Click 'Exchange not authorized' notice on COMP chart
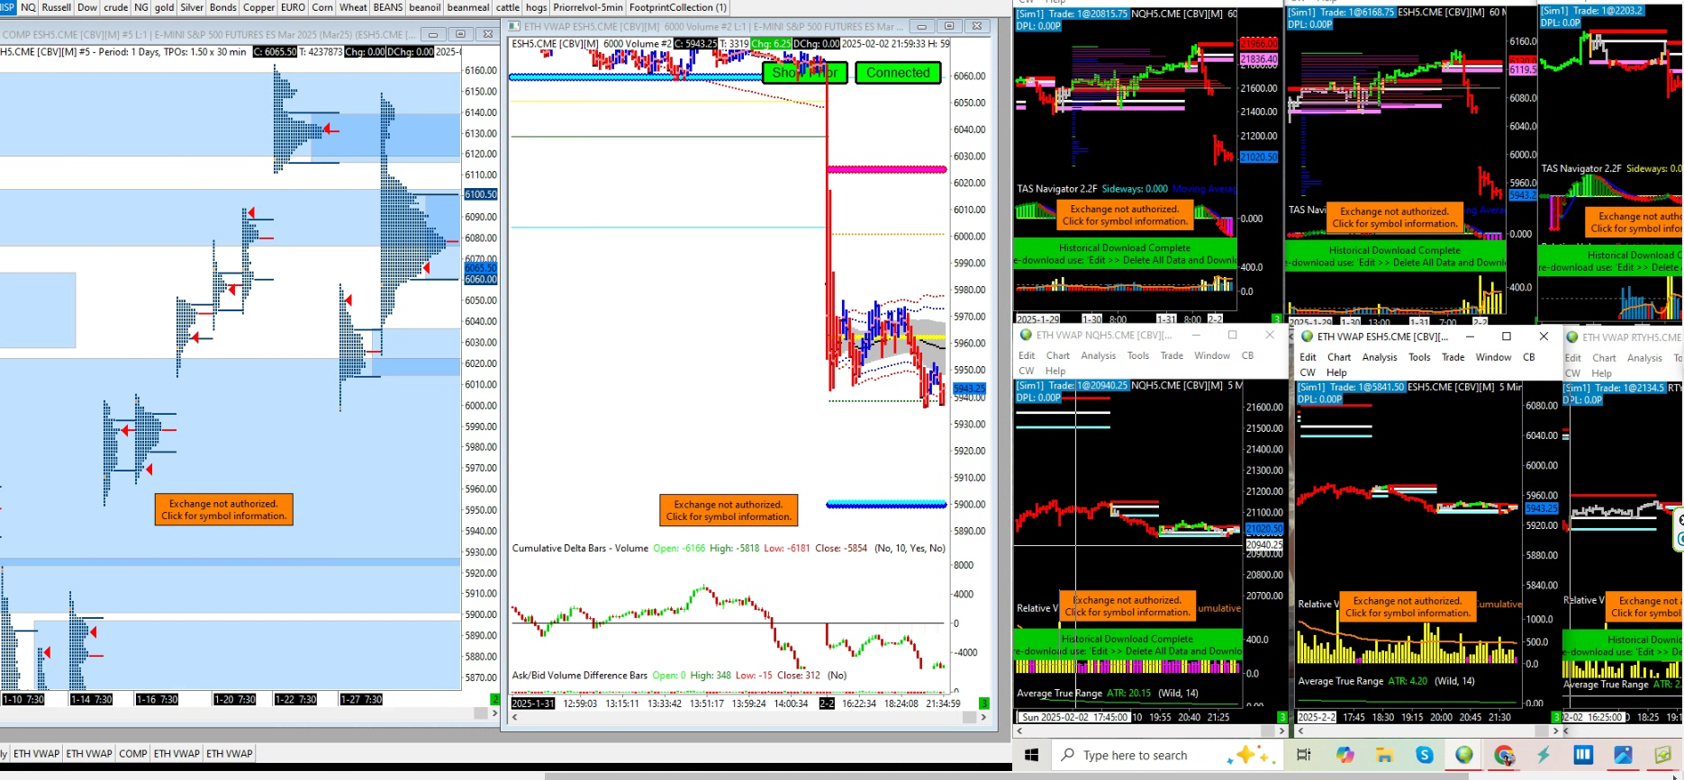The width and height of the screenshot is (1684, 780). [x=224, y=510]
